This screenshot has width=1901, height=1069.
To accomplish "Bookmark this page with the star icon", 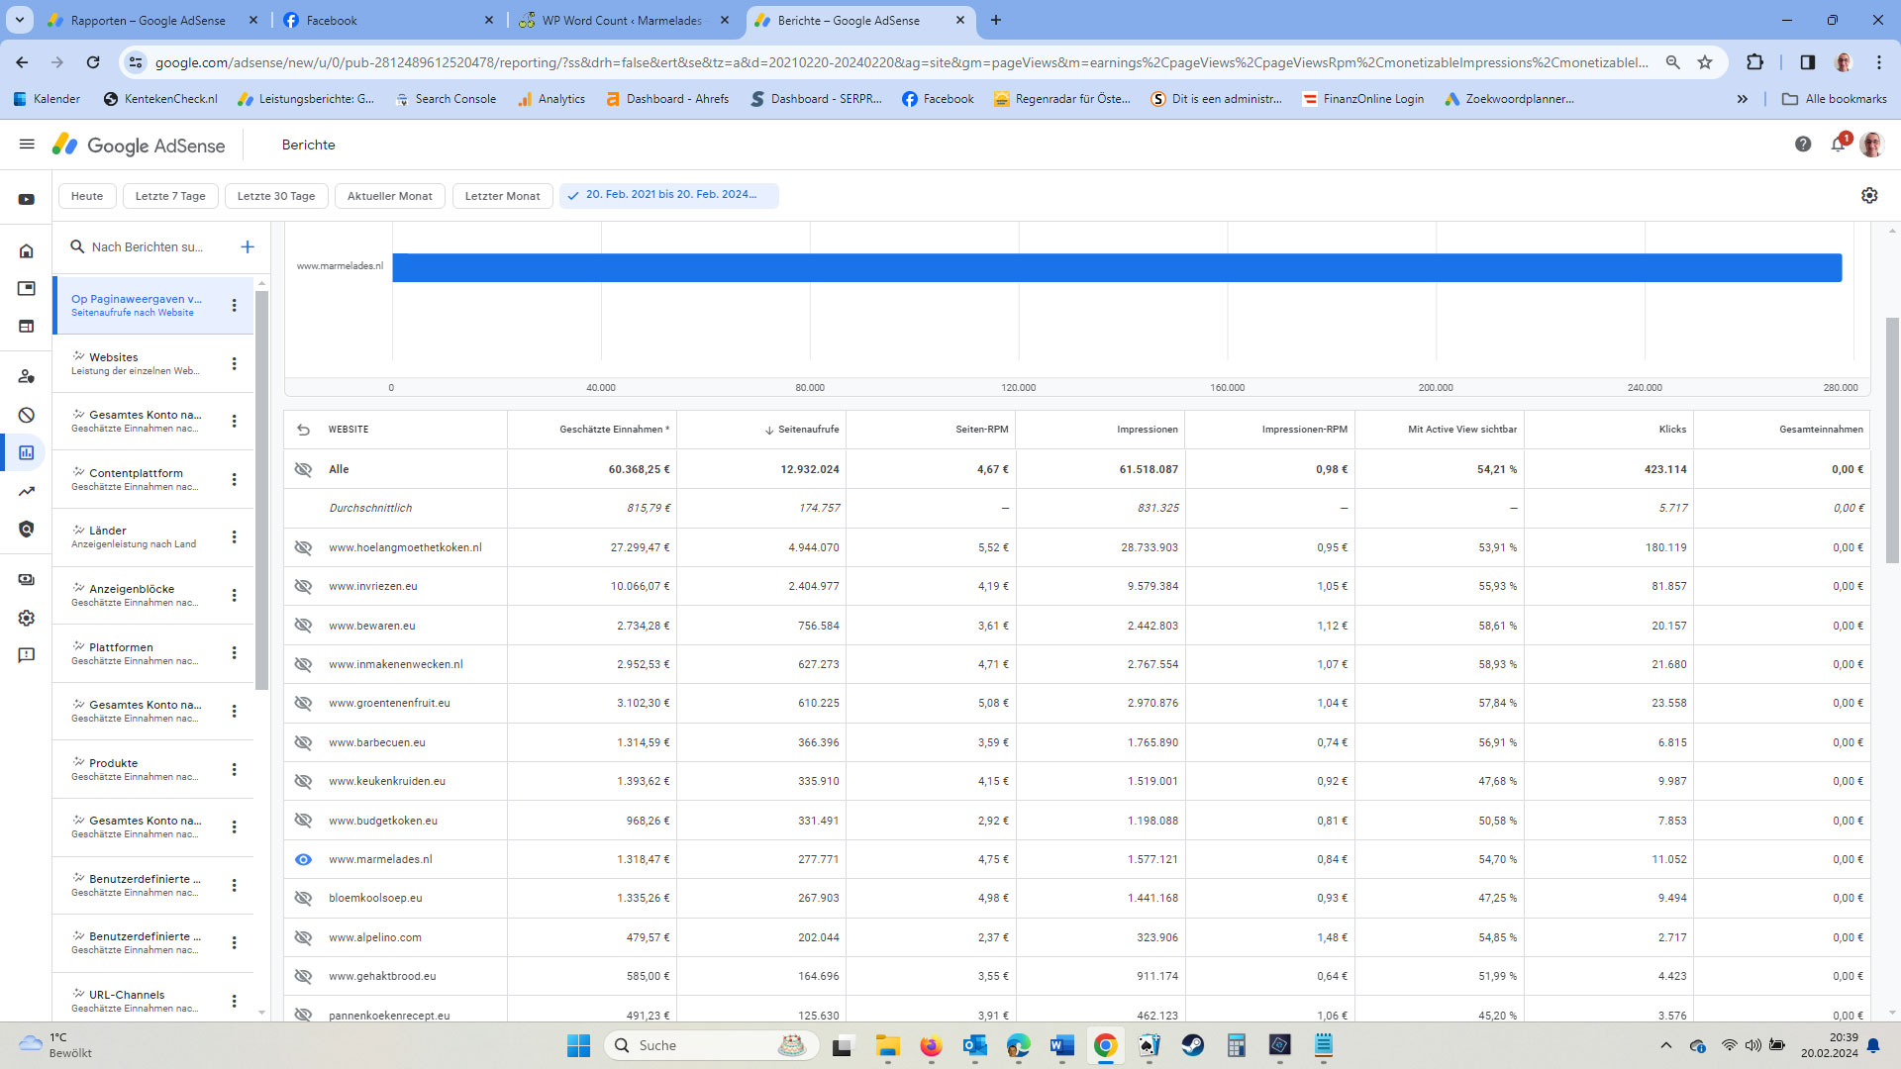I will point(1705,62).
